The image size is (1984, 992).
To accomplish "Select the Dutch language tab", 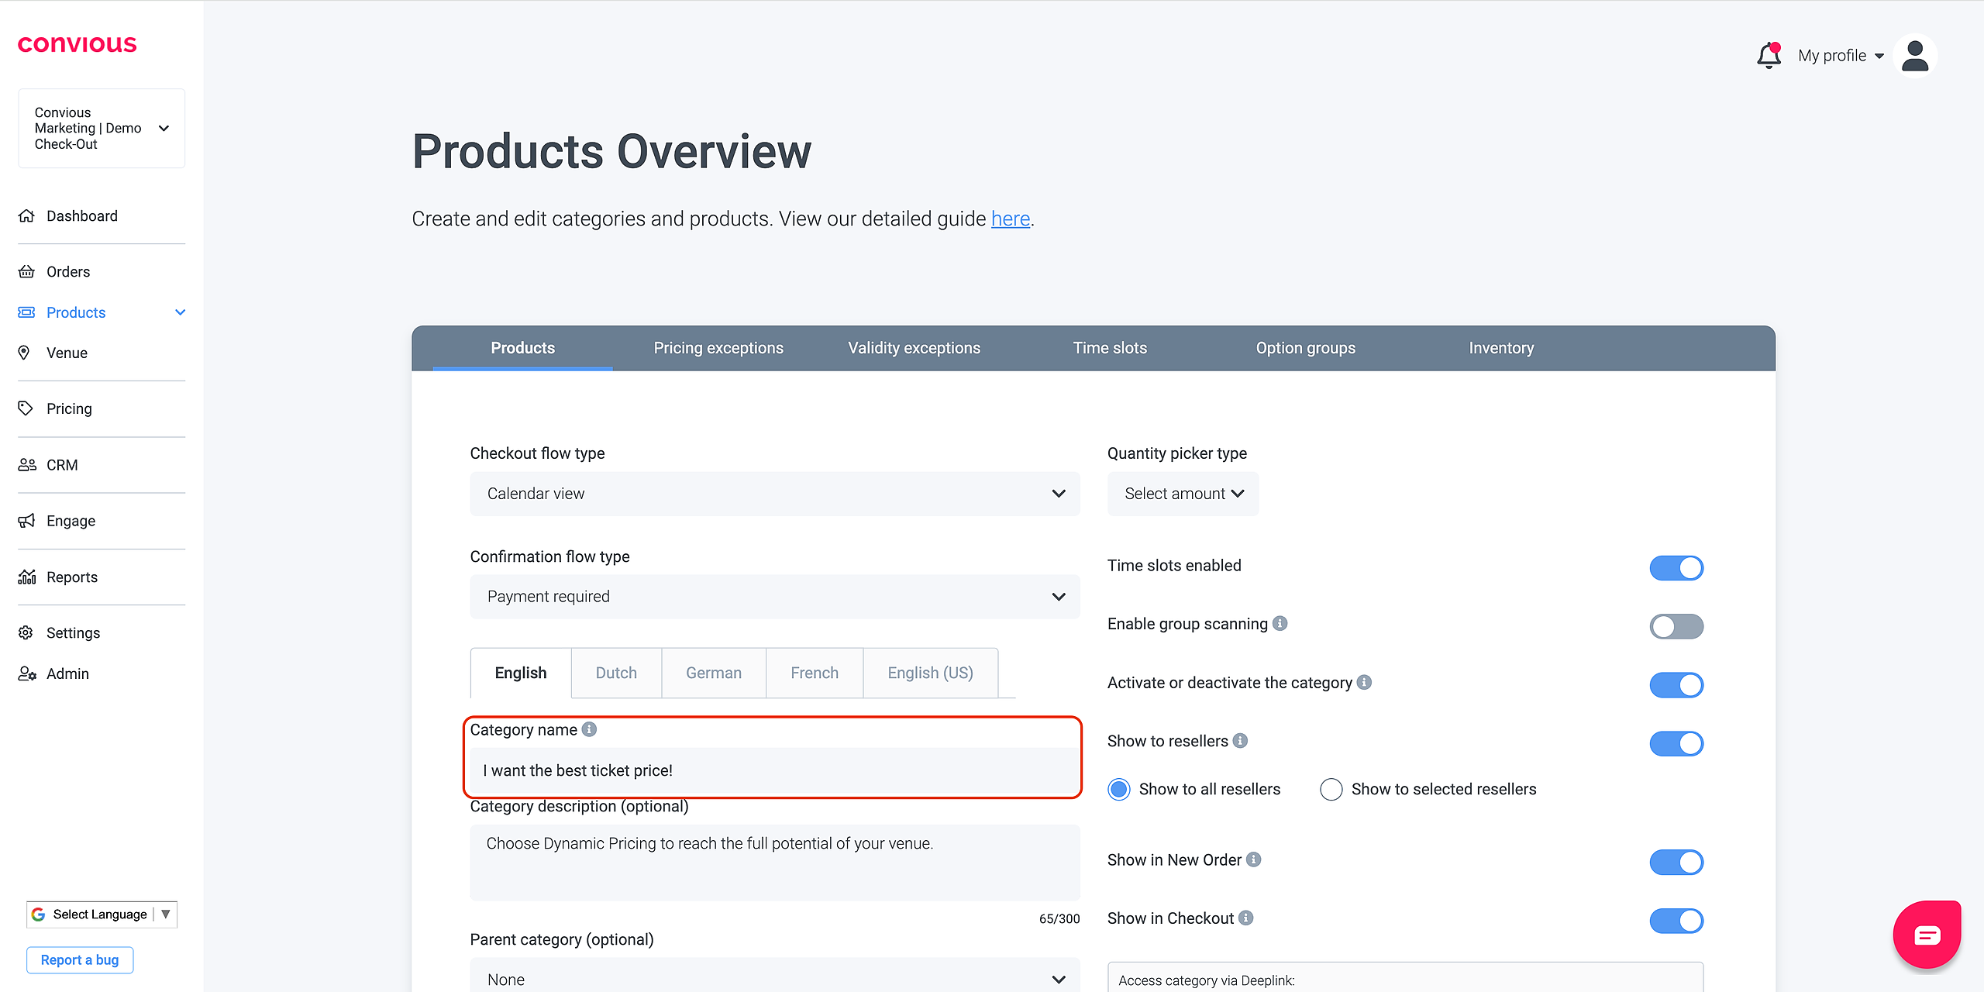I will tap(616, 673).
